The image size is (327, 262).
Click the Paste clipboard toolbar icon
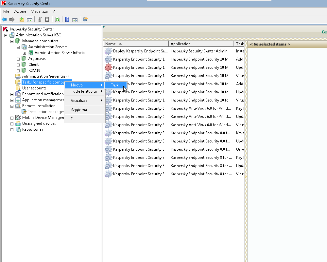47,19
